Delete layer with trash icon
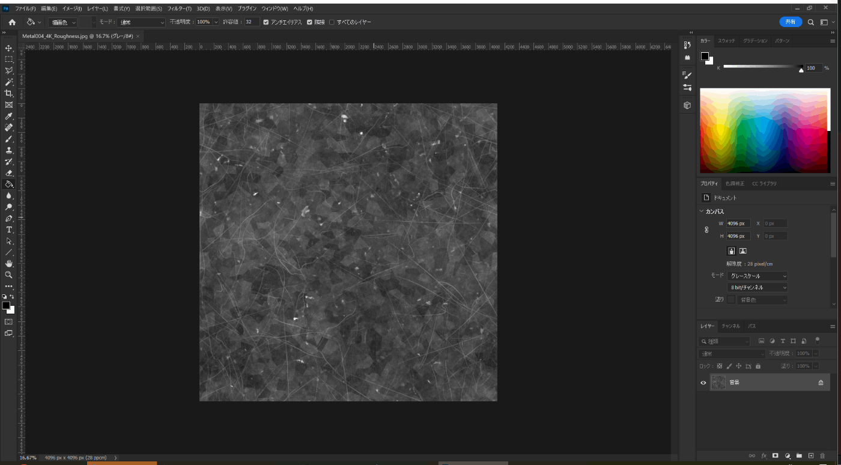The height and width of the screenshot is (465, 841). [822, 456]
